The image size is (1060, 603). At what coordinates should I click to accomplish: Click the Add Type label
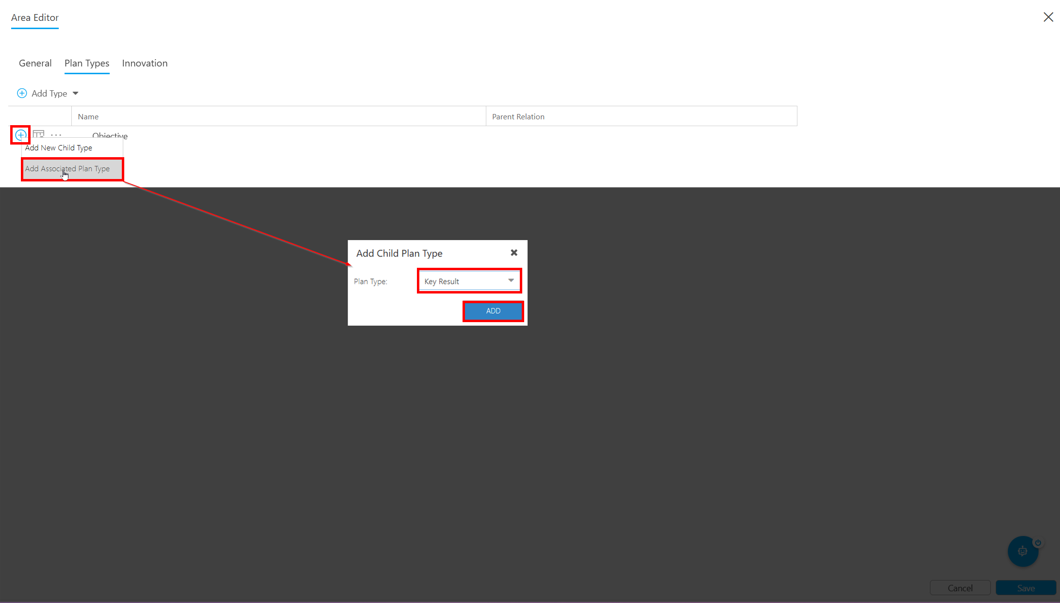pos(49,93)
